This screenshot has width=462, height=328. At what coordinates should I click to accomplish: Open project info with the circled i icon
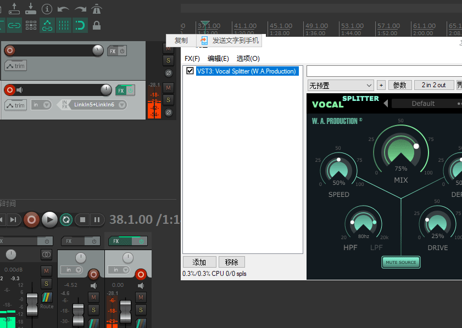click(x=47, y=9)
